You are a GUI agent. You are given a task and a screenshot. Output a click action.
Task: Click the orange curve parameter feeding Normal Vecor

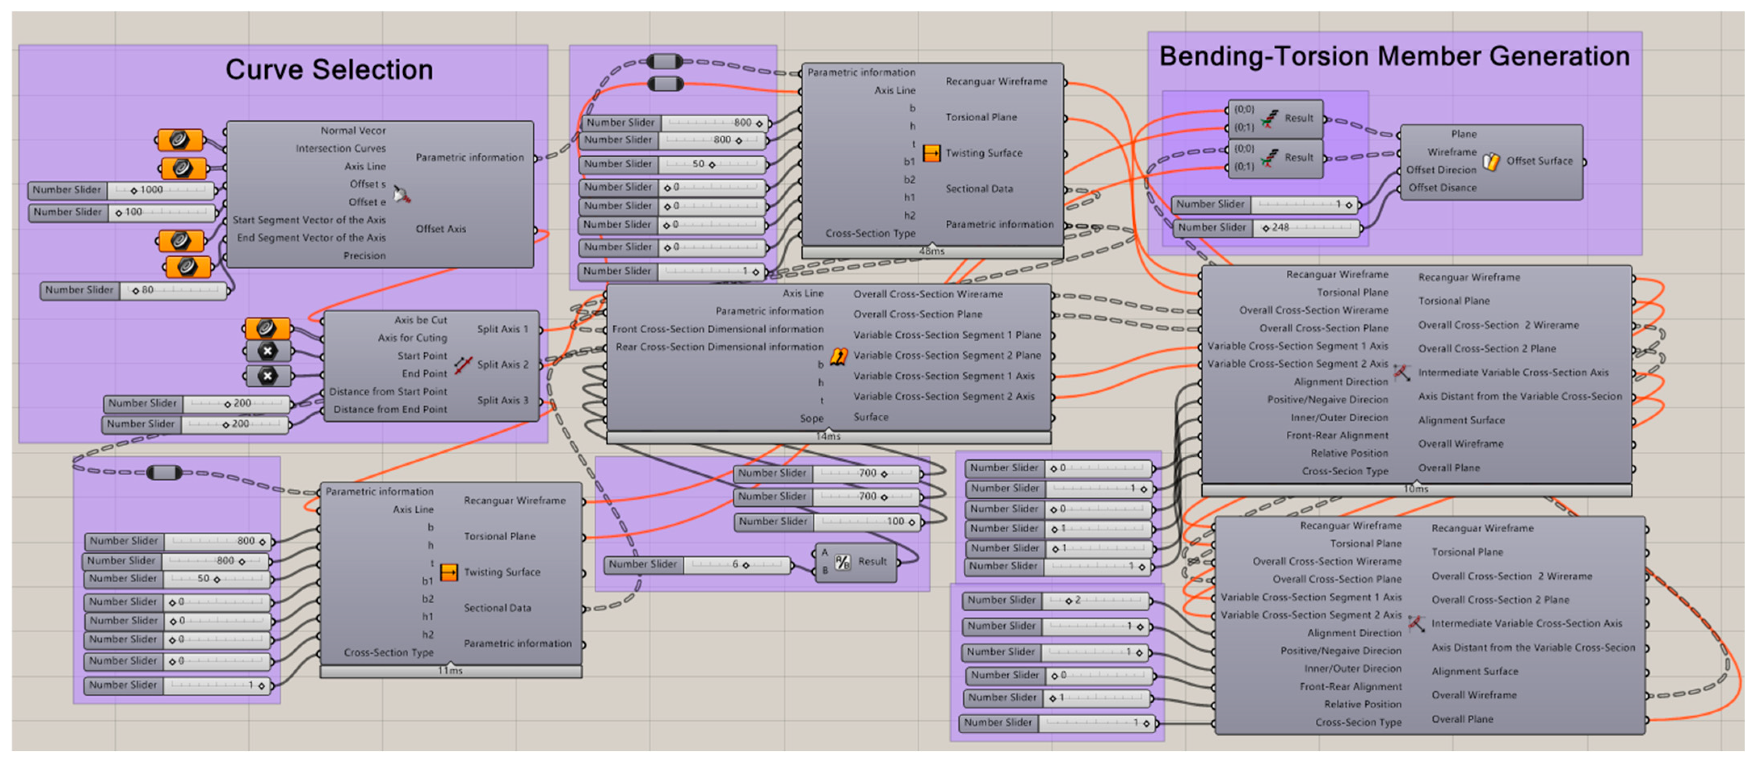coord(180,140)
